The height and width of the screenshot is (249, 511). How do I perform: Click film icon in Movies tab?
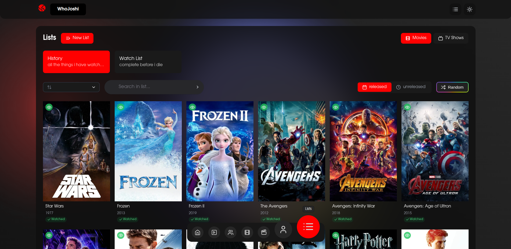408,38
